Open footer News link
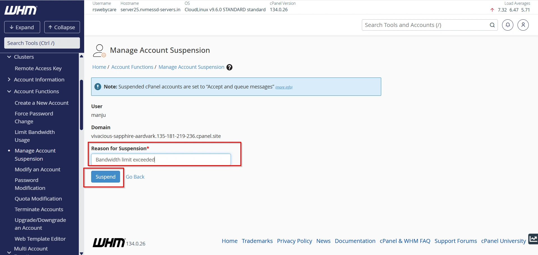The height and width of the screenshot is (255, 538). (x=323, y=241)
